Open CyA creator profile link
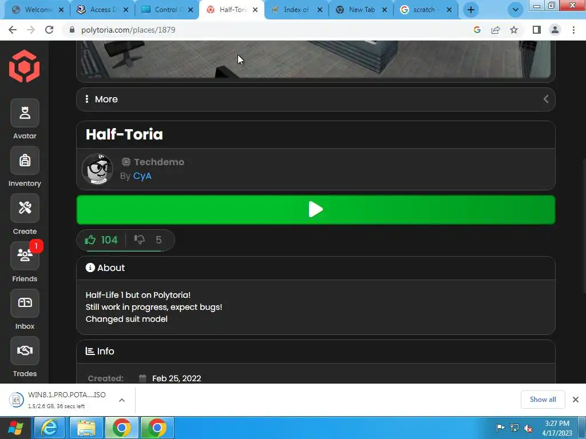586x439 pixels. tap(142, 176)
